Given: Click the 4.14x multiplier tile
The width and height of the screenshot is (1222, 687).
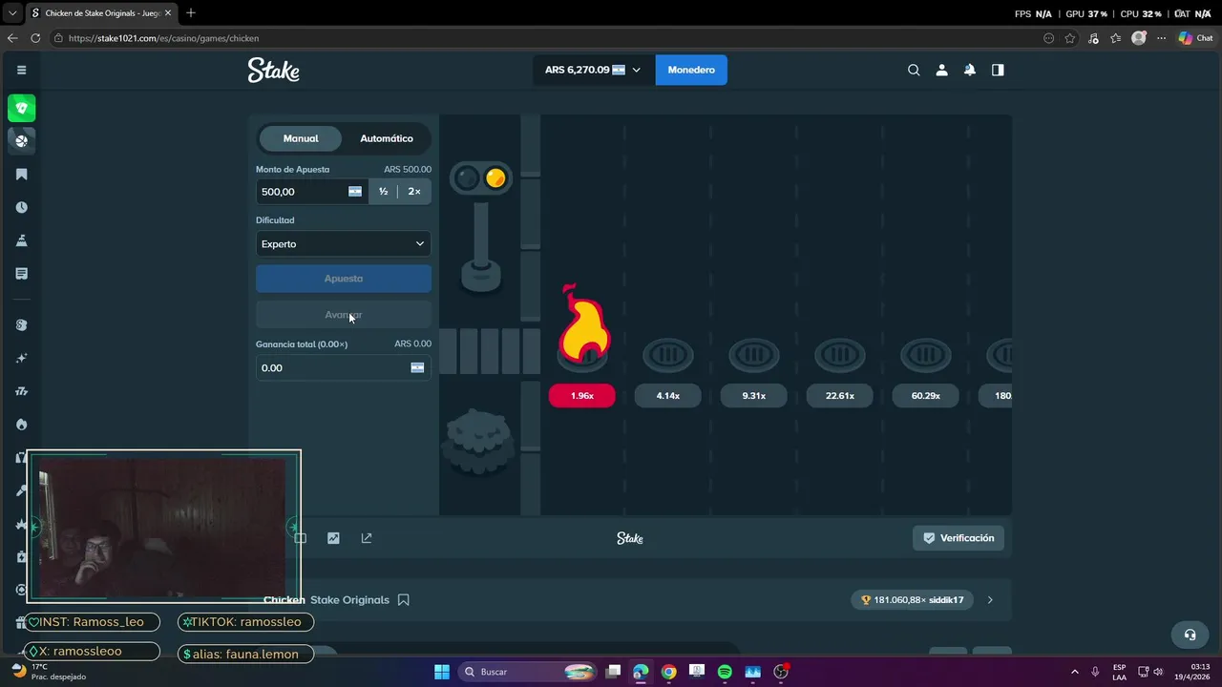Looking at the screenshot, I should (668, 395).
